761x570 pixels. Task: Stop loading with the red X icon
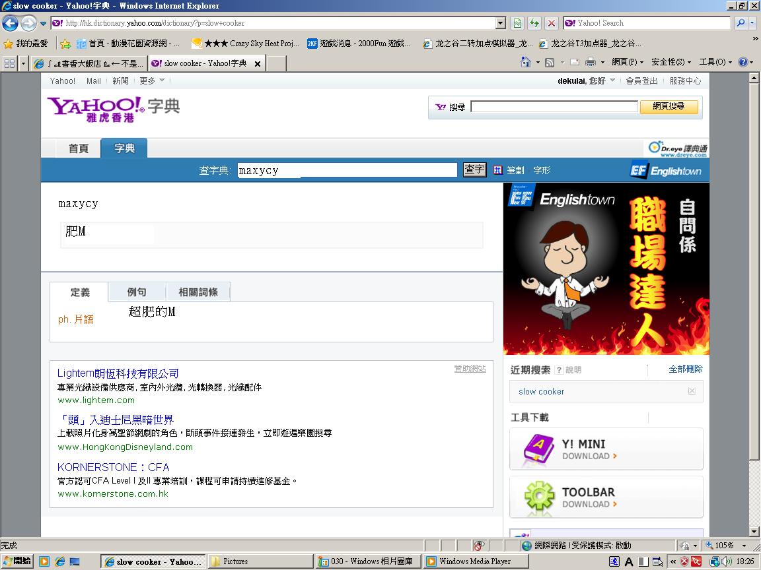click(552, 23)
